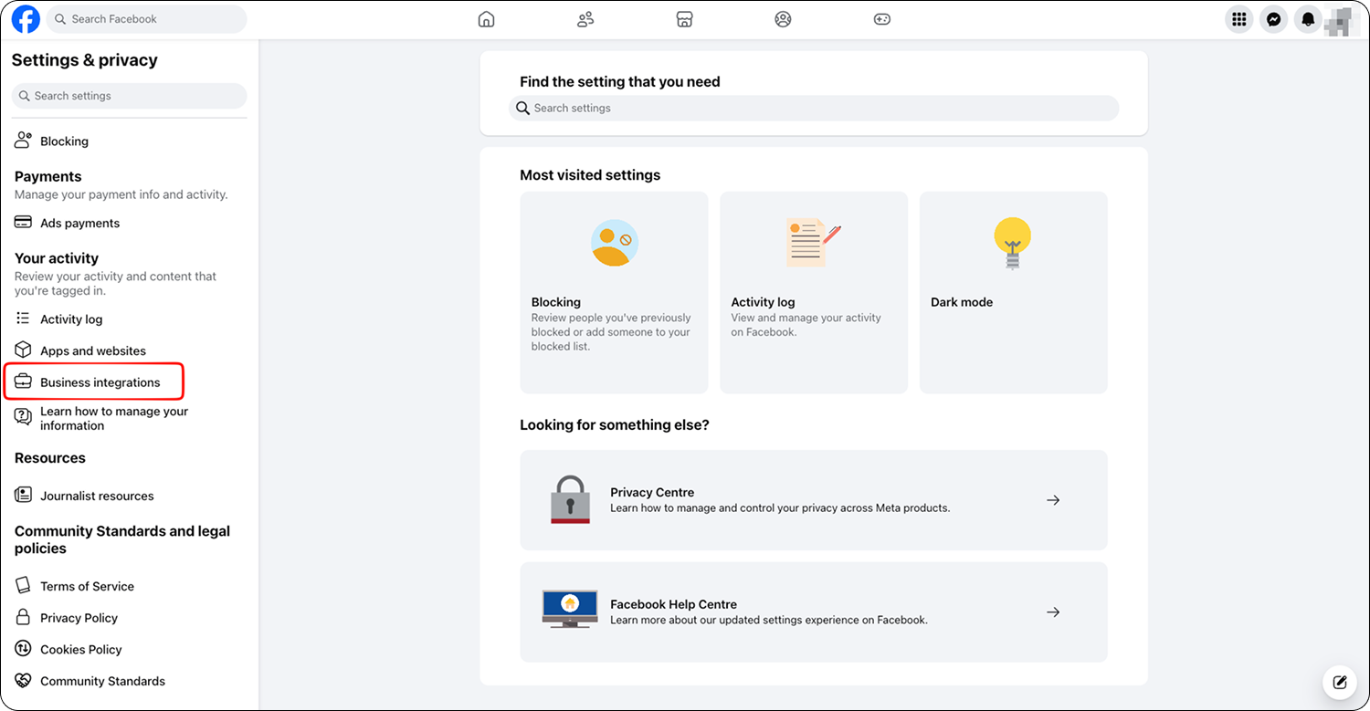Open Blocking in the sidebar

pyautogui.click(x=64, y=141)
